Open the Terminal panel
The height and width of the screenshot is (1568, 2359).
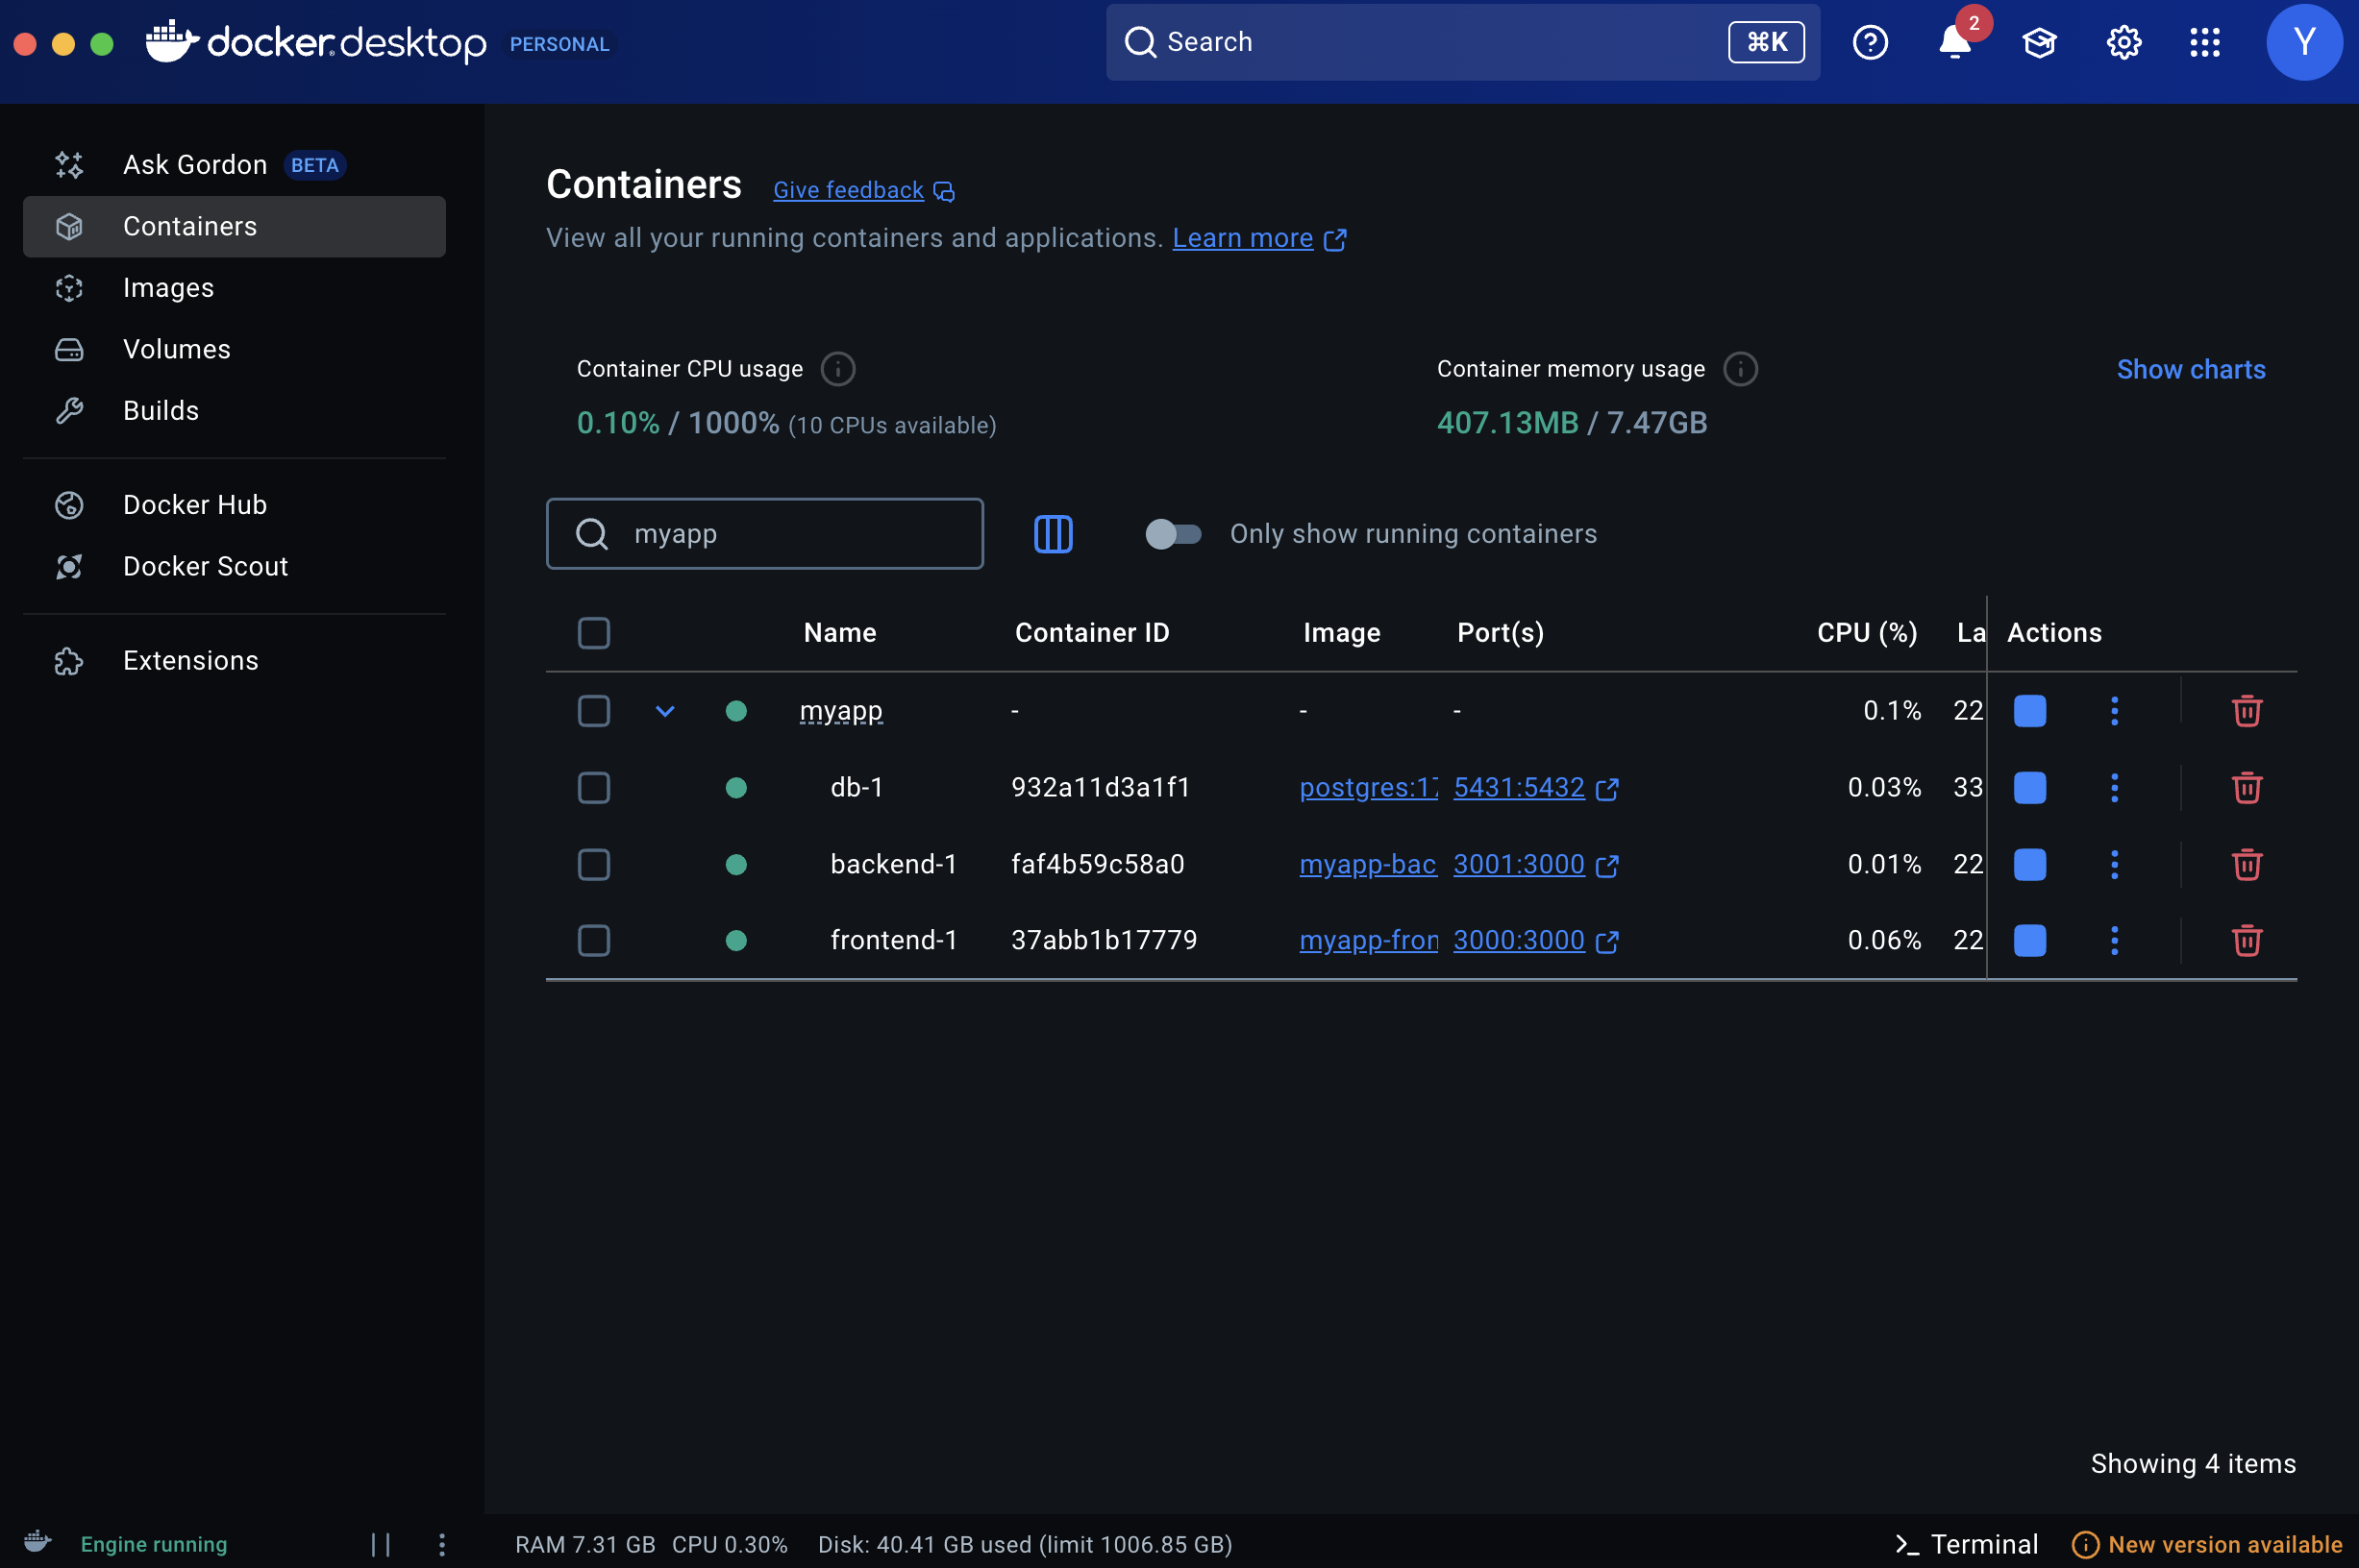click(1965, 1544)
